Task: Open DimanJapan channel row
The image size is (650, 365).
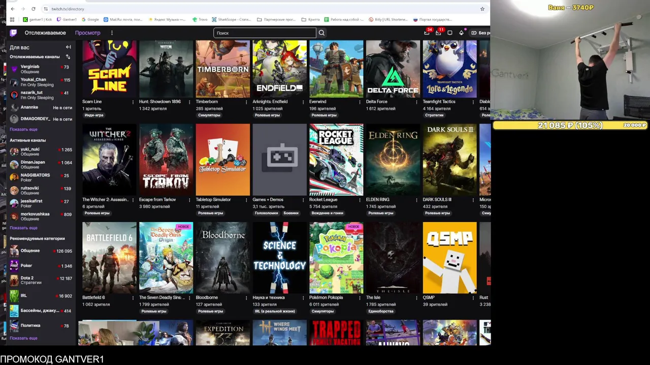Action: tap(41, 164)
